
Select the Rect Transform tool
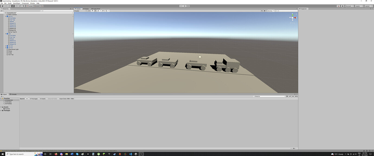tap(17, 6)
